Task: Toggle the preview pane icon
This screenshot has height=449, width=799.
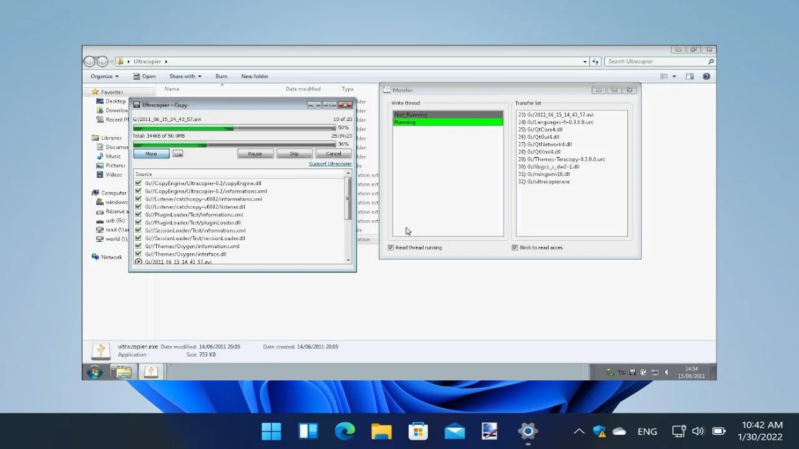Action: pyautogui.click(x=690, y=76)
